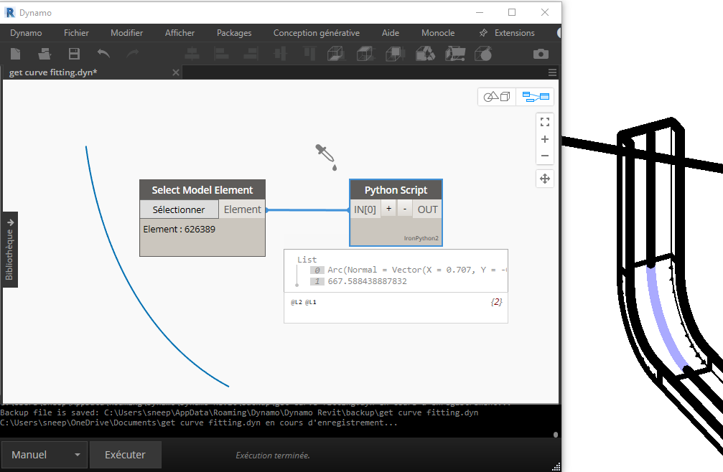Open the Fichier menu
The height and width of the screenshot is (472, 723).
(x=76, y=33)
